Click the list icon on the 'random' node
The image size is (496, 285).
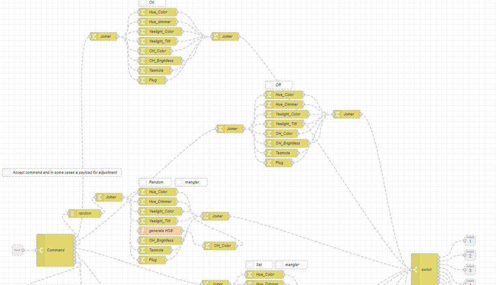click(72, 214)
